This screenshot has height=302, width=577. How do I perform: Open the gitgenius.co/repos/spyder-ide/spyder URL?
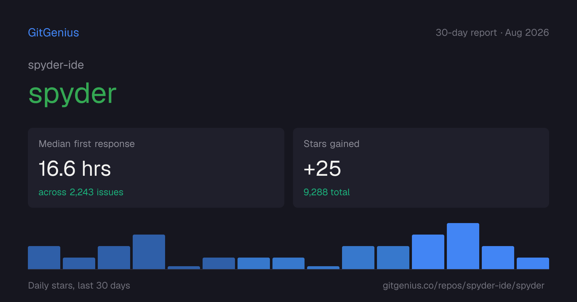click(x=464, y=285)
